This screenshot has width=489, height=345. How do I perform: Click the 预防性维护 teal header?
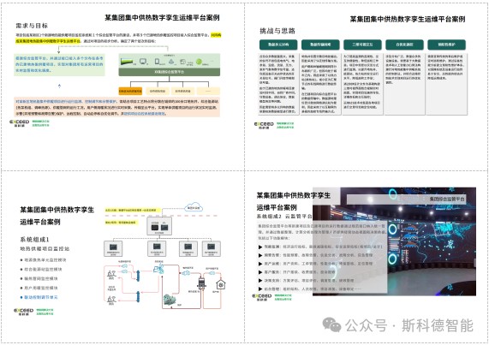click(446, 45)
